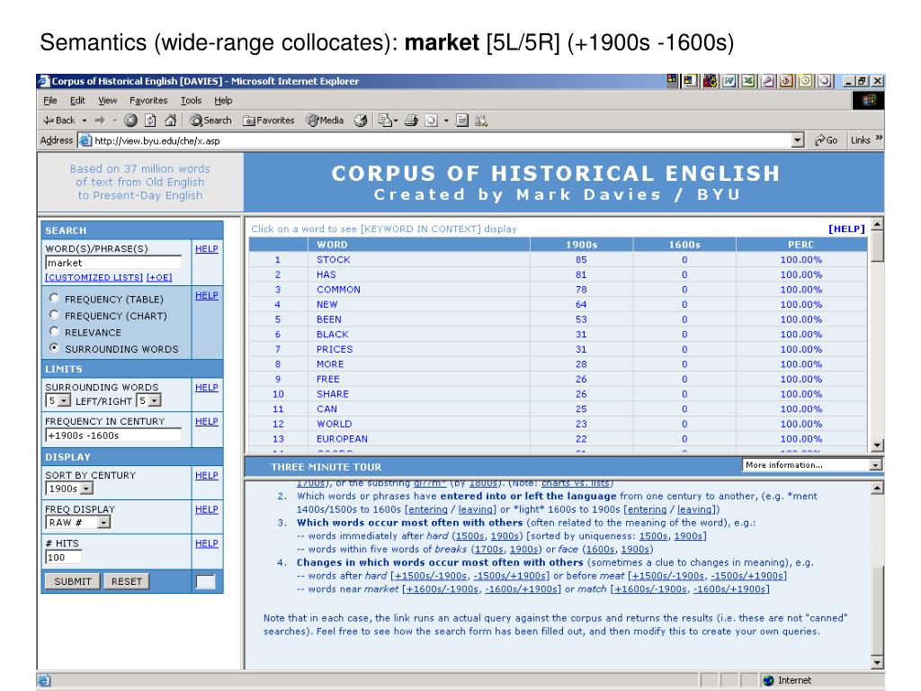Viewport: 921px width, 691px height.
Task: Click the Frequency in Century input field
Action: pyautogui.click(x=113, y=435)
